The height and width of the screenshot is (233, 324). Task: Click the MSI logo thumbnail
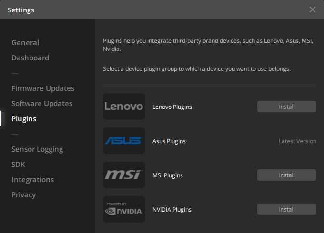pyautogui.click(x=124, y=175)
